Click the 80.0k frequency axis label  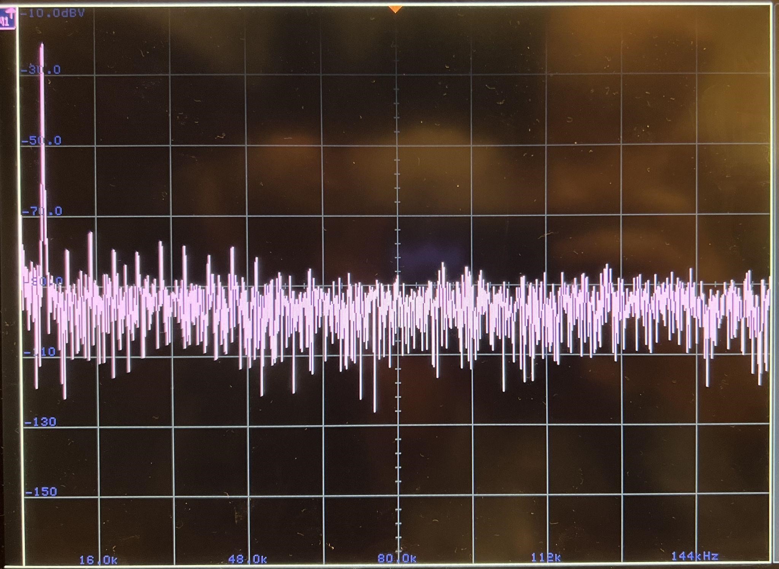pyautogui.click(x=397, y=558)
